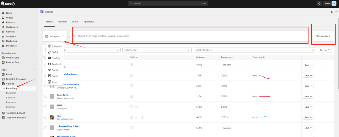Open the lvsao account menu
This screenshot has height=137, width=339.
click(330, 3)
